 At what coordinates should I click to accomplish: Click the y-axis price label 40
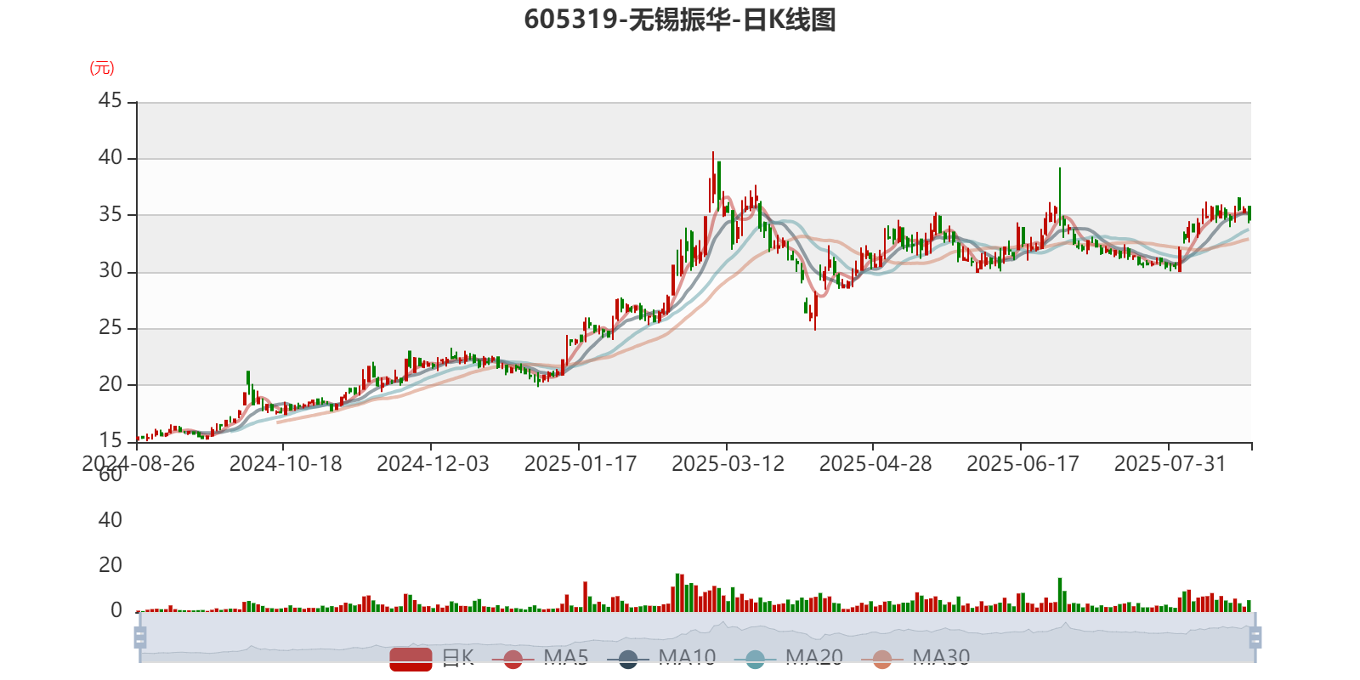click(110, 157)
